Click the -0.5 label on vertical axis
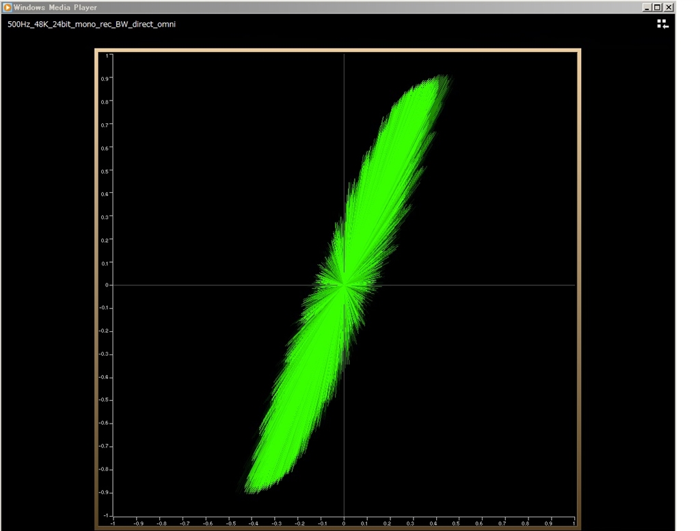 tap(104, 400)
